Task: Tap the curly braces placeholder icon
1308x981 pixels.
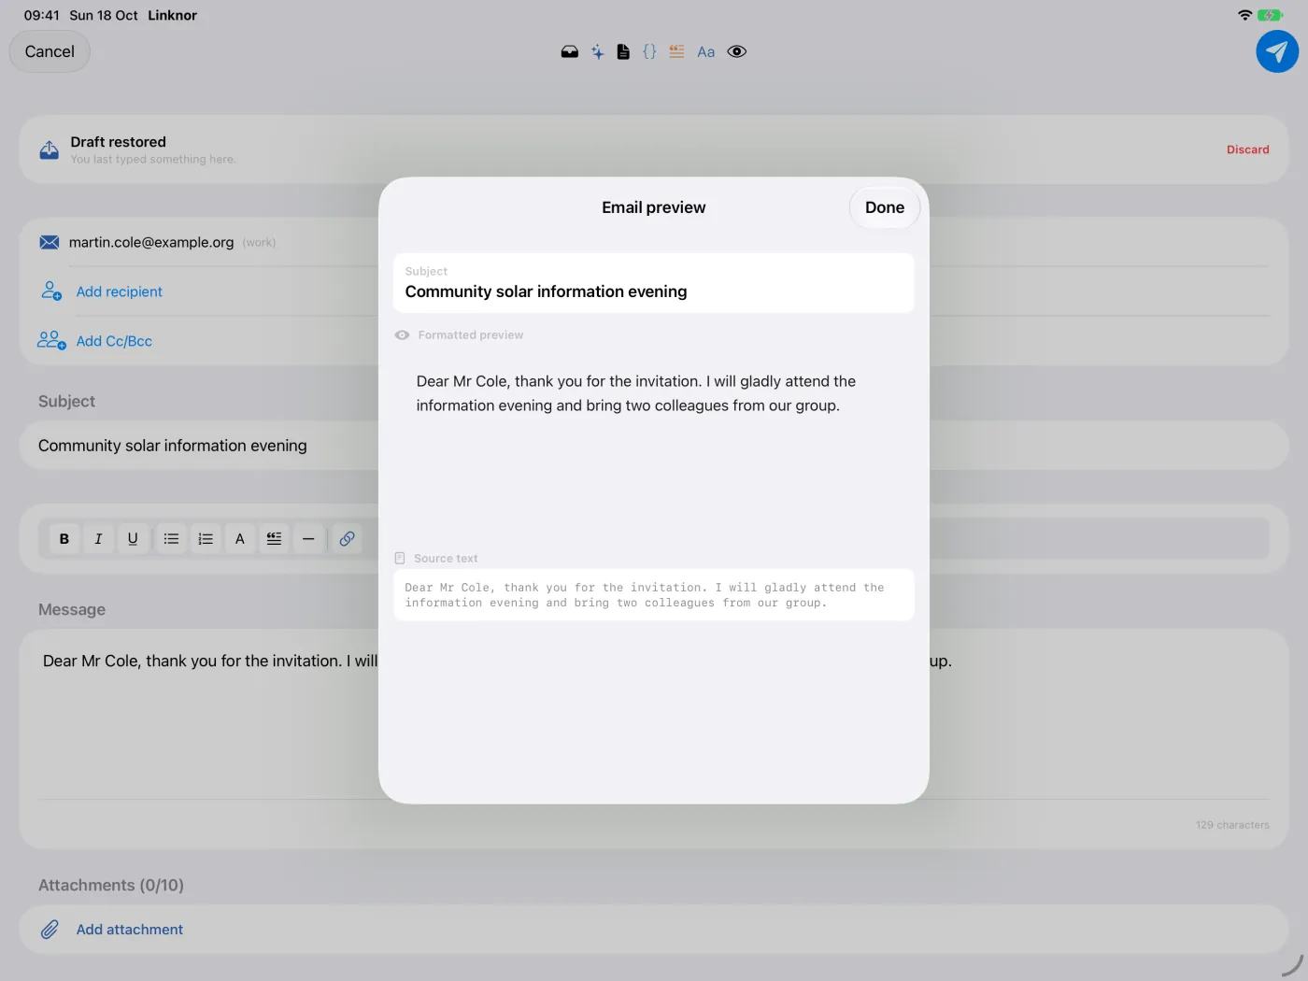Action: pyautogui.click(x=649, y=51)
